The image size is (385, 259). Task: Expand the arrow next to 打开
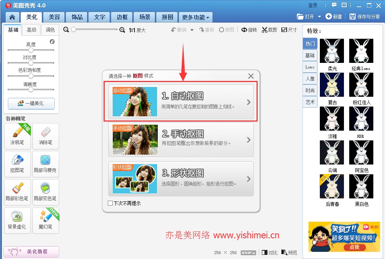point(319,17)
